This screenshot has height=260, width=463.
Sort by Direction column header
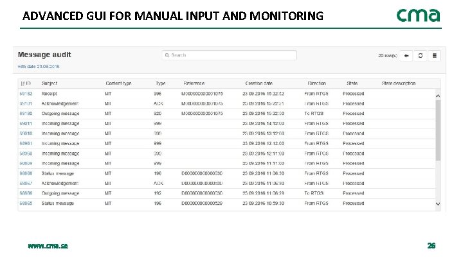(x=317, y=83)
